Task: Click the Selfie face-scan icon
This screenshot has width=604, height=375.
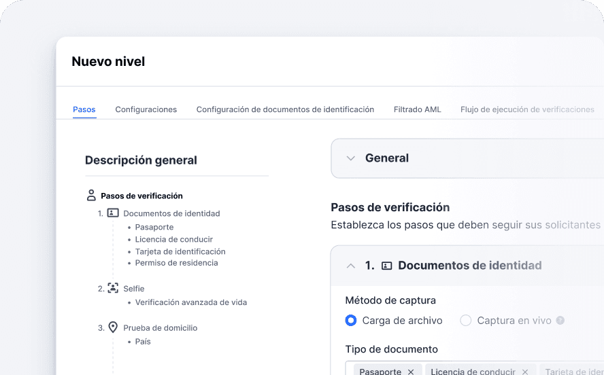Action: [113, 287]
